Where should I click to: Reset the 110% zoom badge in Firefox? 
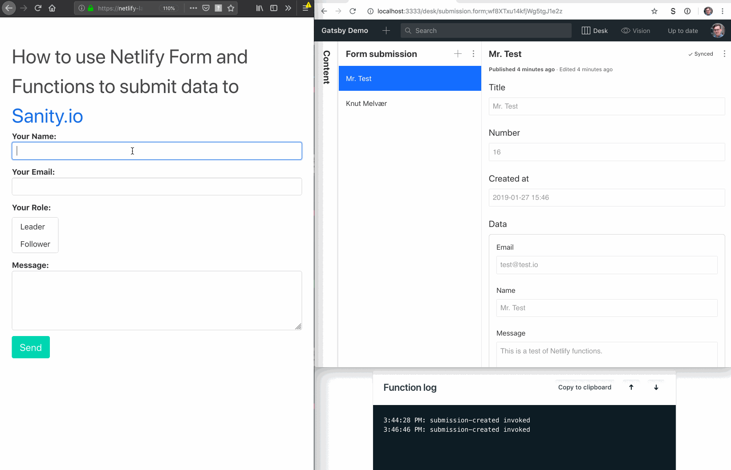point(169,8)
